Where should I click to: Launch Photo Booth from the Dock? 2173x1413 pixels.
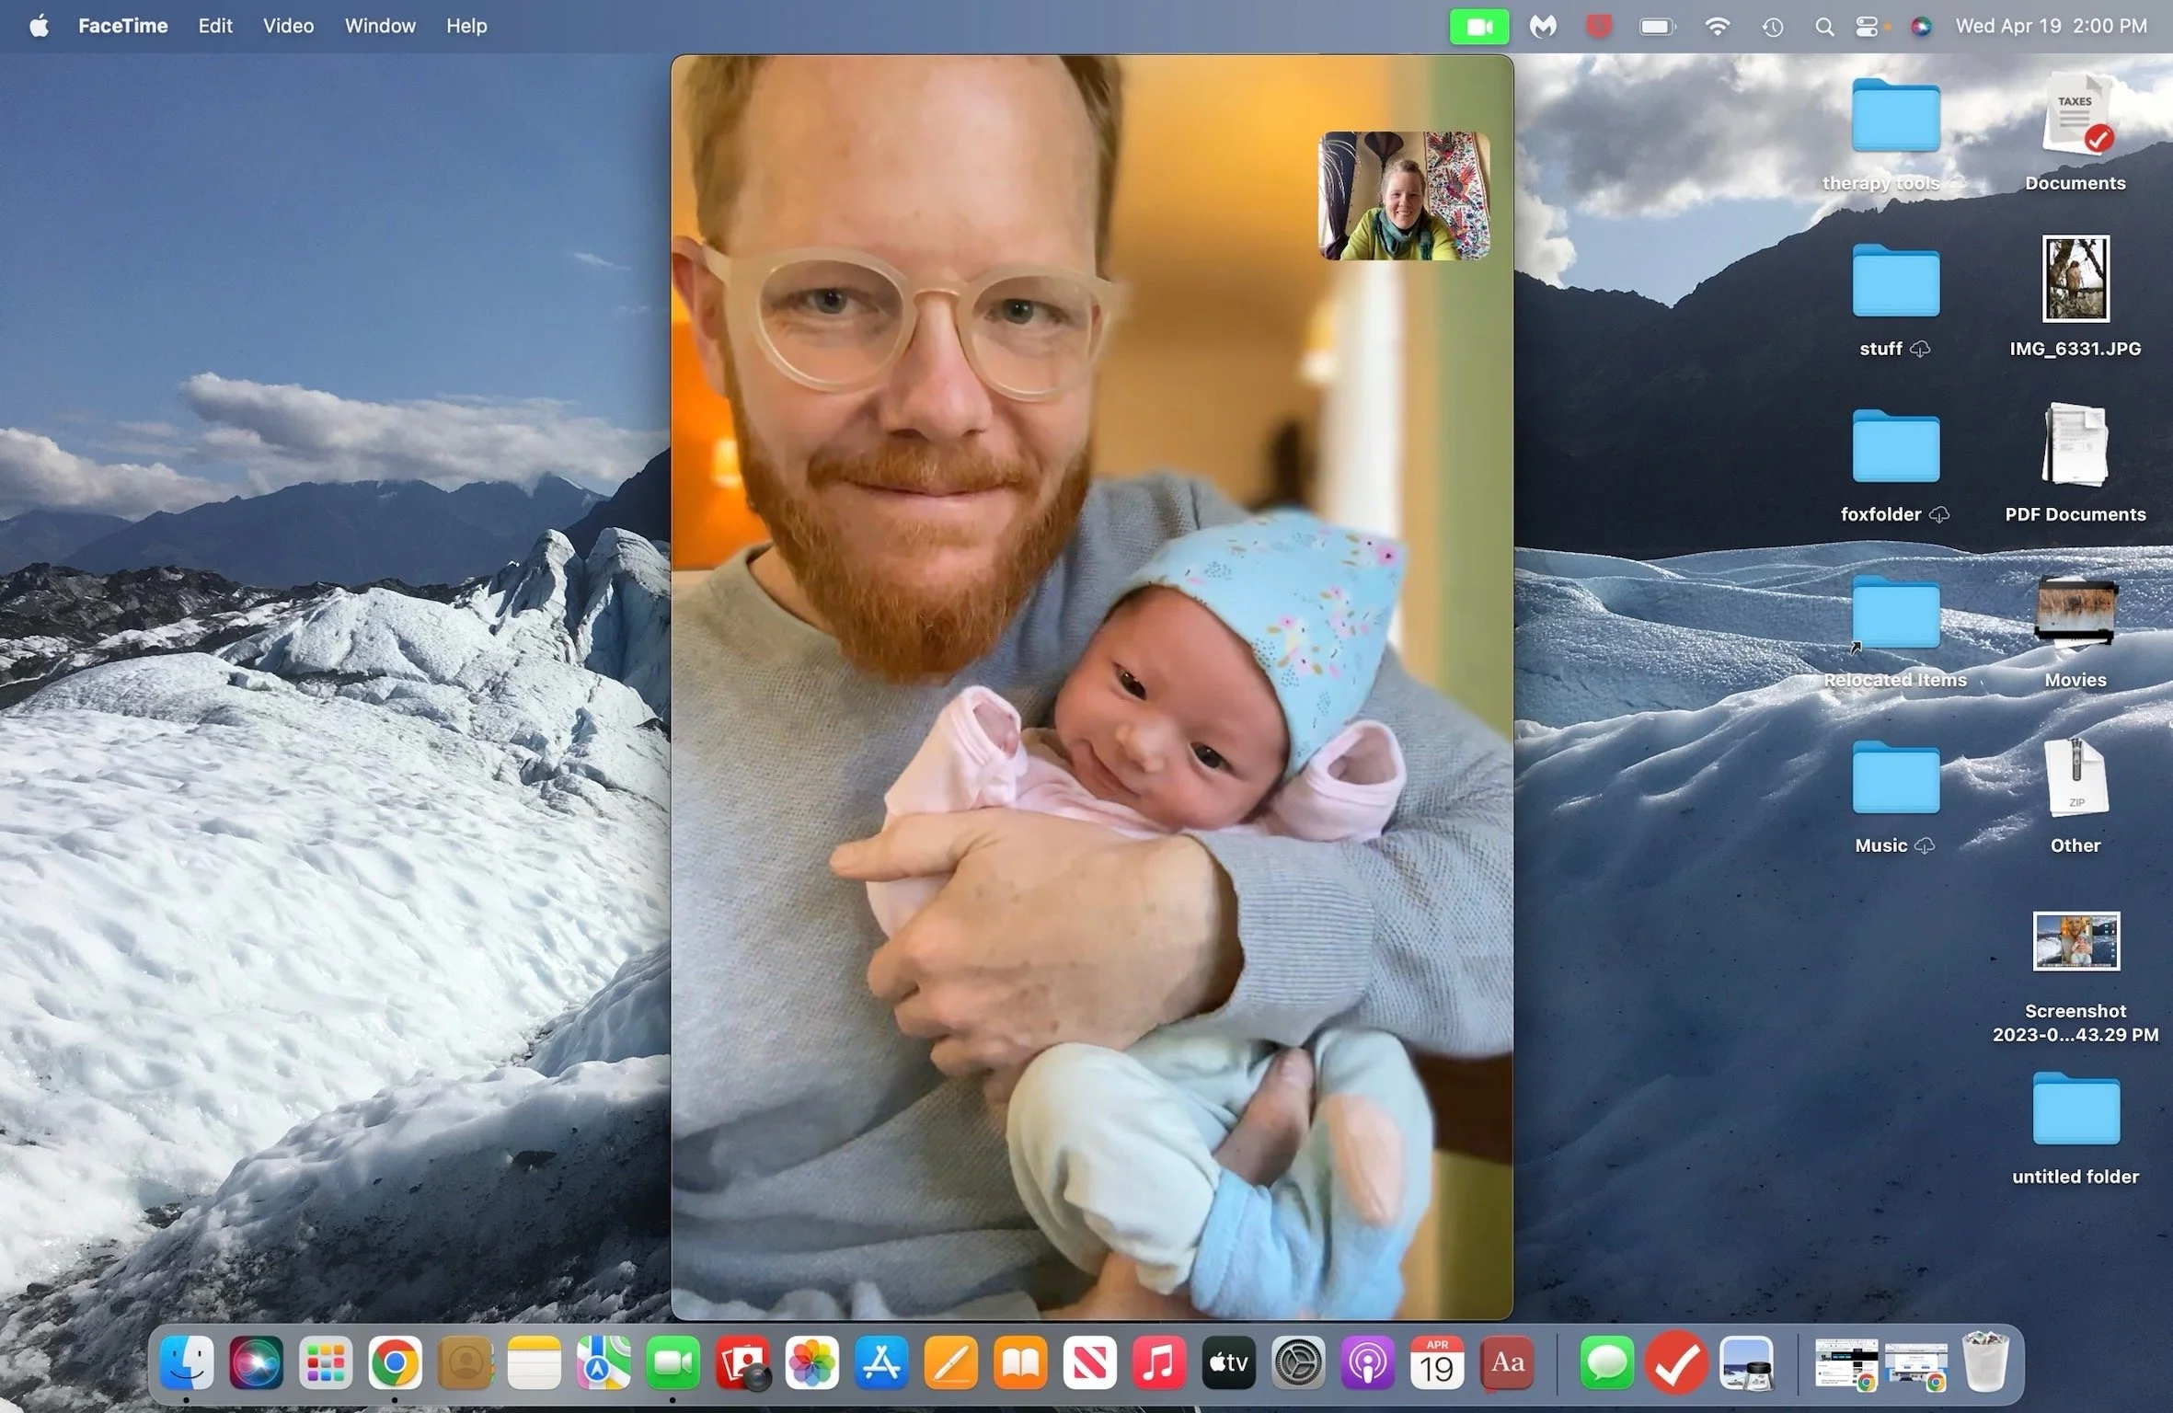pos(742,1362)
